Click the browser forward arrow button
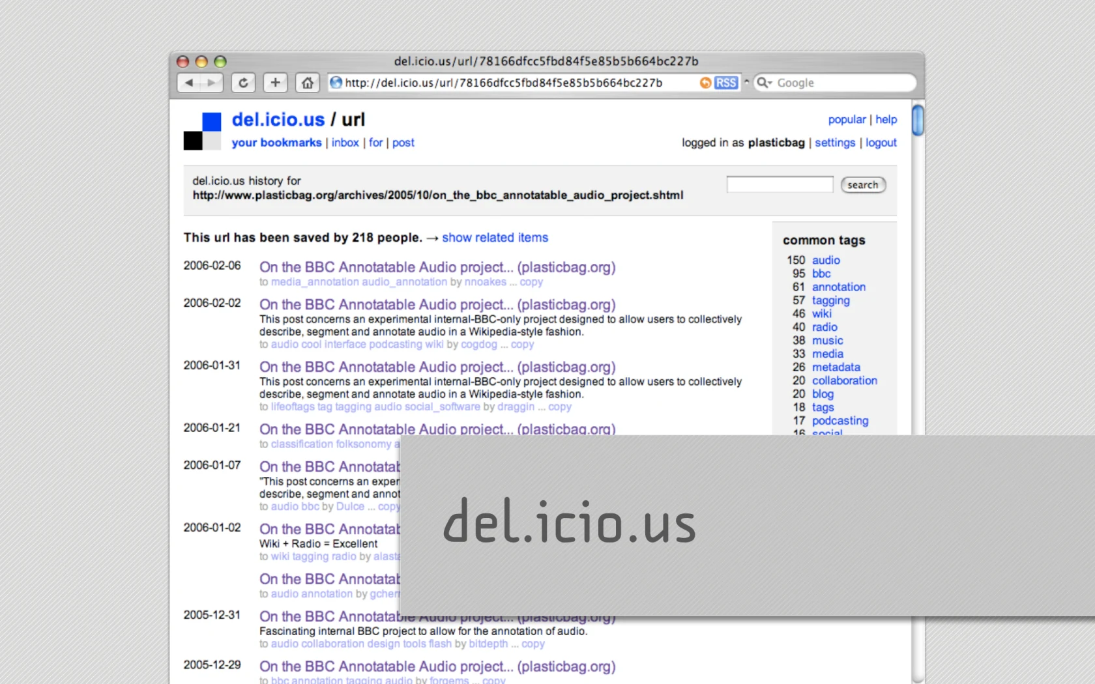Viewport: 1095px width, 684px height. click(x=212, y=83)
